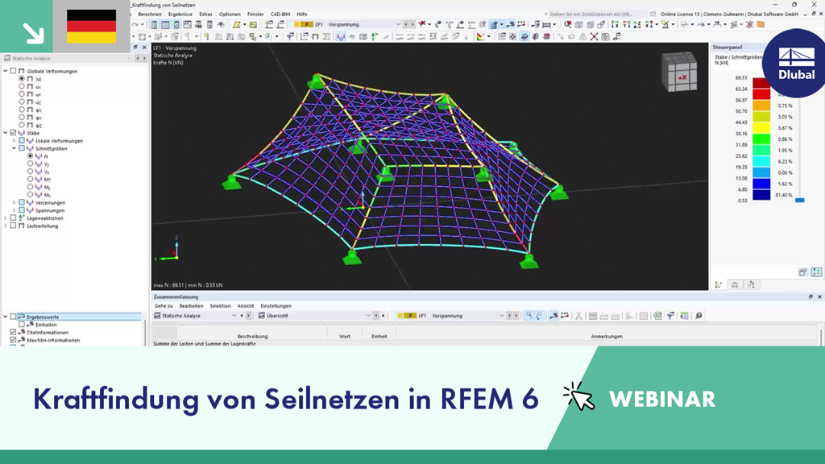The width and height of the screenshot is (825, 464).
Task: Click the dark blue 6.80 legend color
Action: point(761,195)
